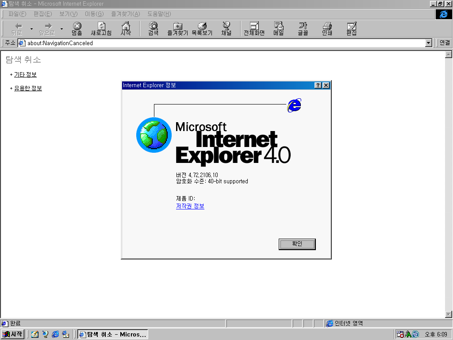Screen dimensions: 453x340
Task: Launch Internet Explorer from quick launch bar
Action: [x=55, y=334]
